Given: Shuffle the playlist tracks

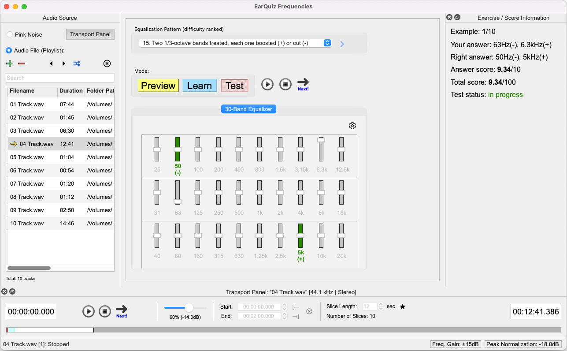Looking at the screenshot, I should [77, 63].
